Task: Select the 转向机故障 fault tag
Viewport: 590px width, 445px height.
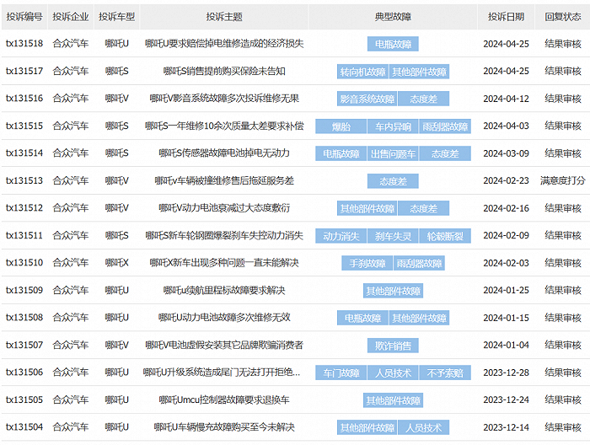Action: click(362, 72)
